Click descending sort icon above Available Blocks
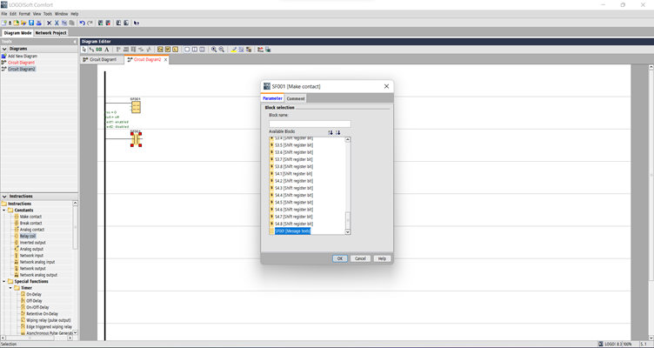This screenshot has height=348, width=654. (x=337, y=132)
